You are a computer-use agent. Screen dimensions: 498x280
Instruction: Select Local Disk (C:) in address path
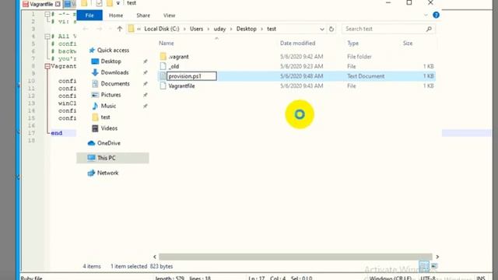tap(162, 29)
